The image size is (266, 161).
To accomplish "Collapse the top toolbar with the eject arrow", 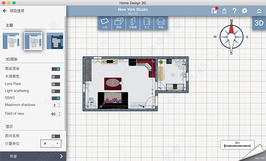I will point(259,11).
